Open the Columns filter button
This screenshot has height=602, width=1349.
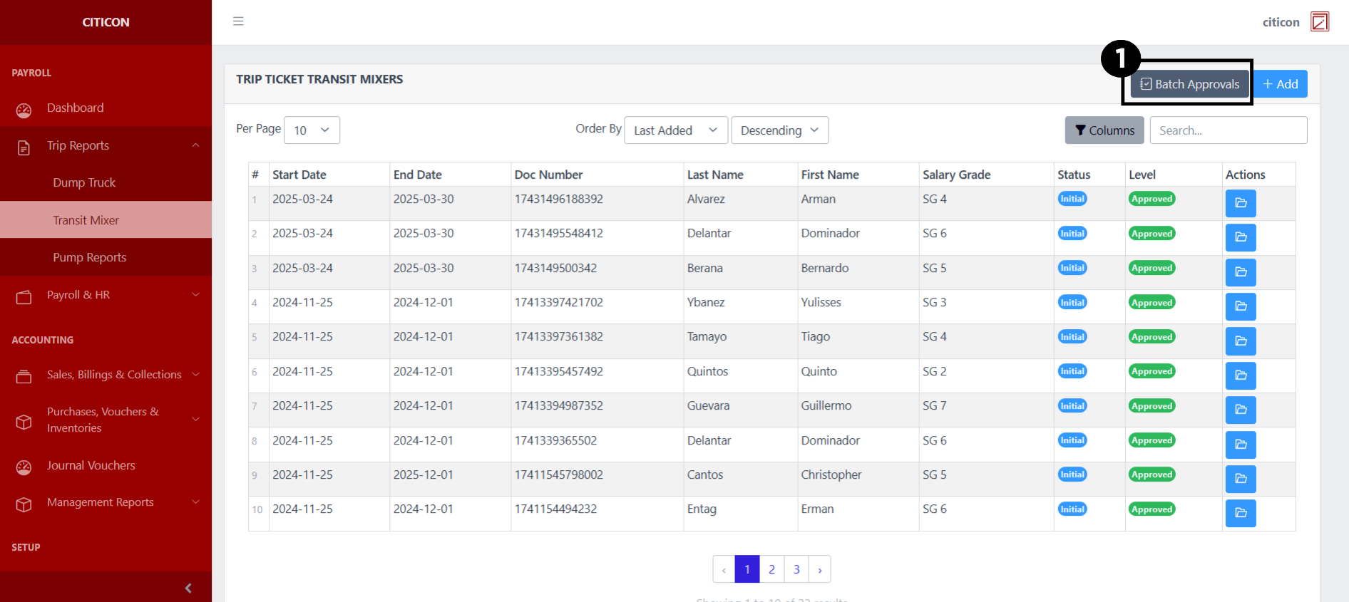click(x=1104, y=130)
